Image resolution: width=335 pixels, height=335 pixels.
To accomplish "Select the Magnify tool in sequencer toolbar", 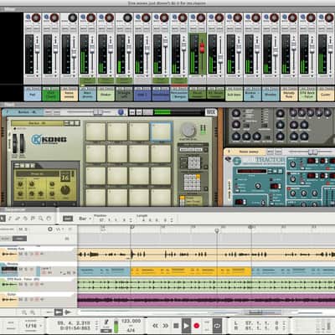I will pos(41,219).
